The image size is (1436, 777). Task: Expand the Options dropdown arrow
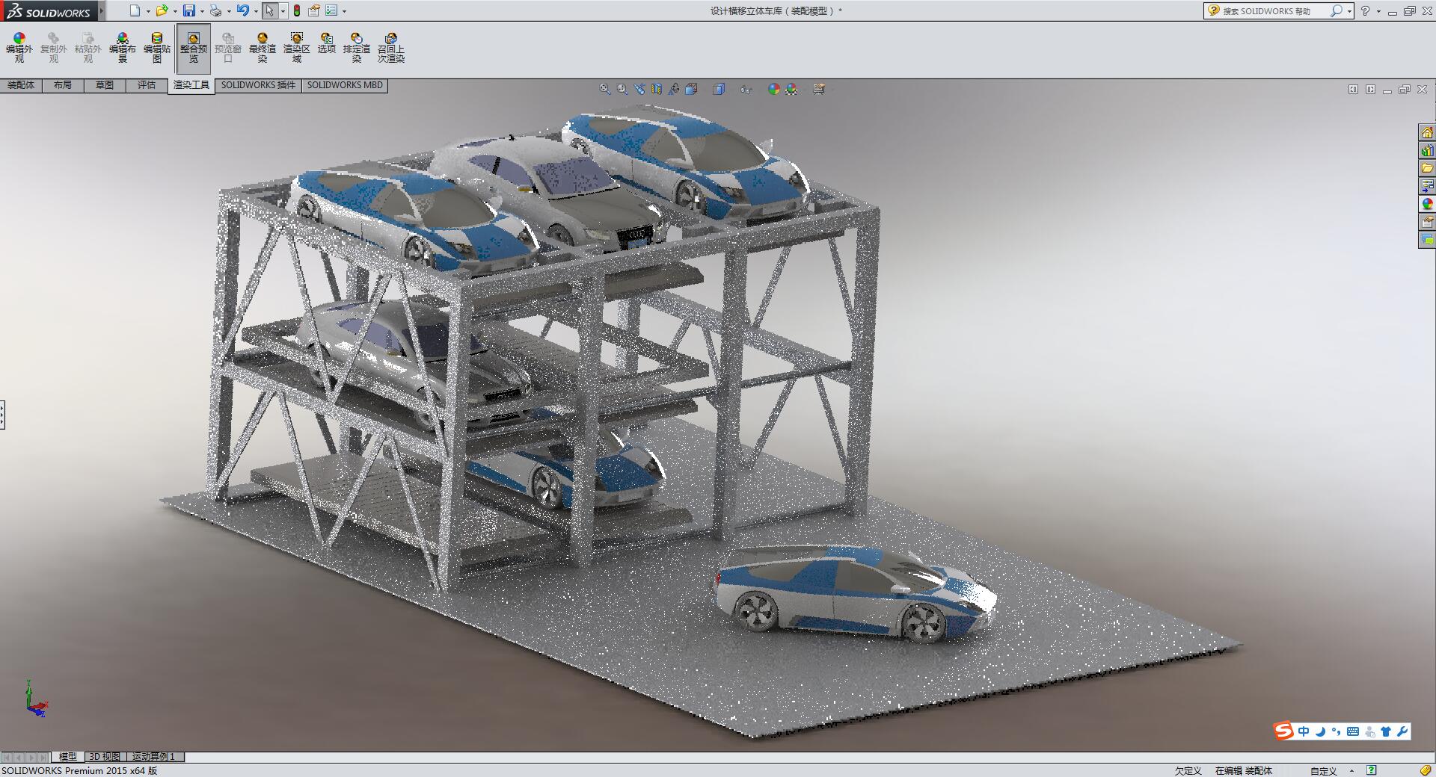pos(344,11)
